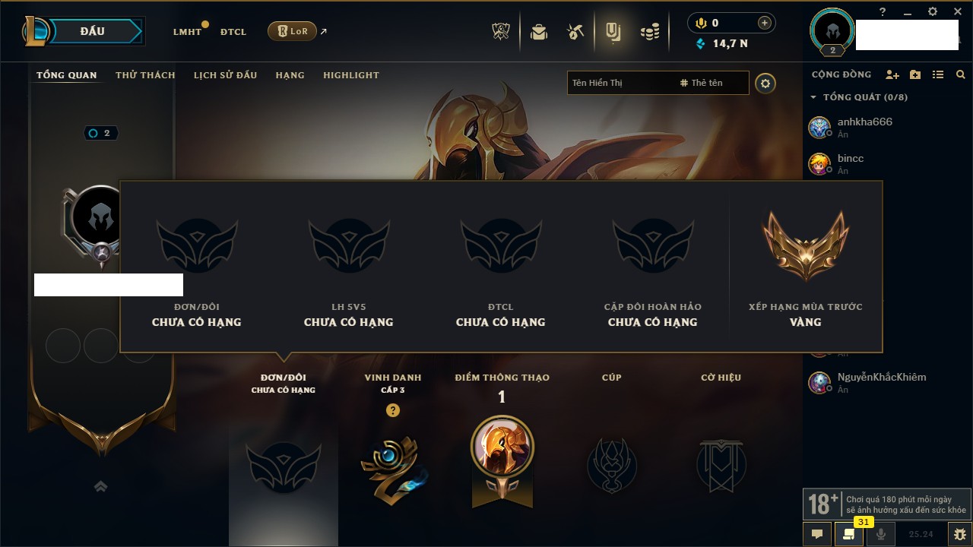Toggle the microphone mute icon

pyautogui.click(x=881, y=534)
